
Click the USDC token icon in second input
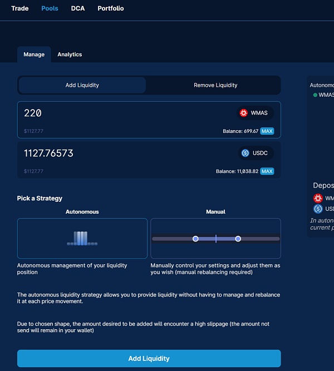tap(245, 153)
